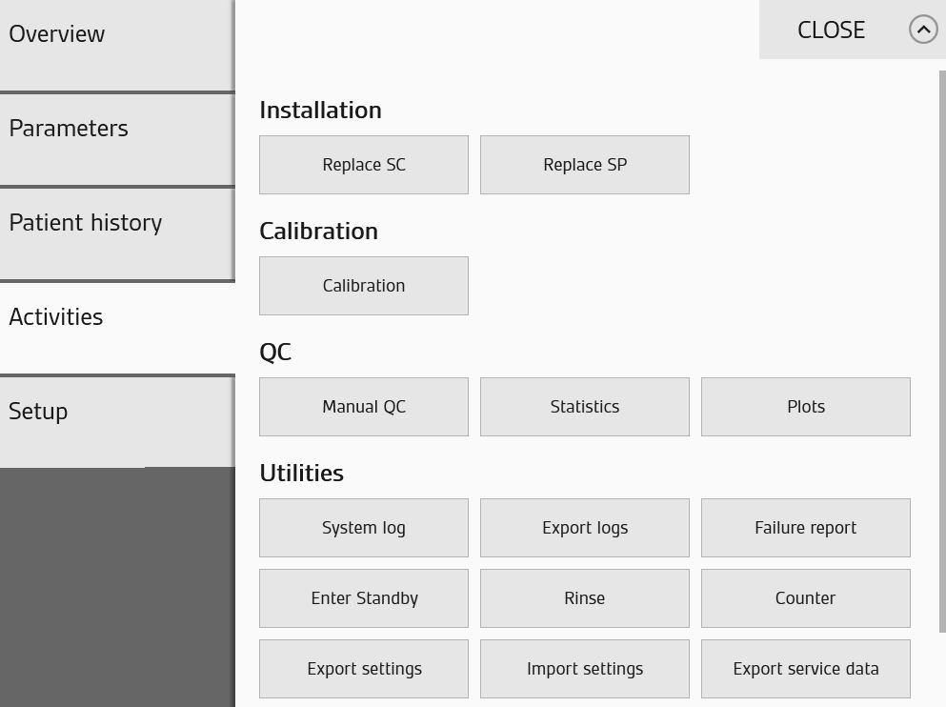Viewport: 946px width, 707px height.
Task: Click Export logs button
Action: [585, 528]
